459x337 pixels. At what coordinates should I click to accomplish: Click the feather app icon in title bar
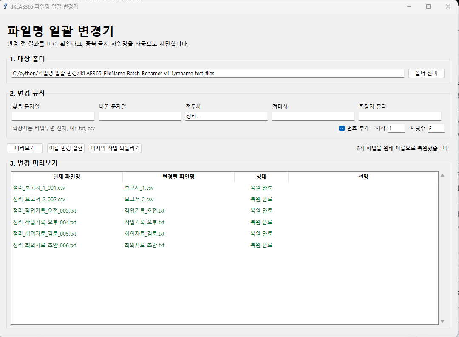click(x=5, y=6)
